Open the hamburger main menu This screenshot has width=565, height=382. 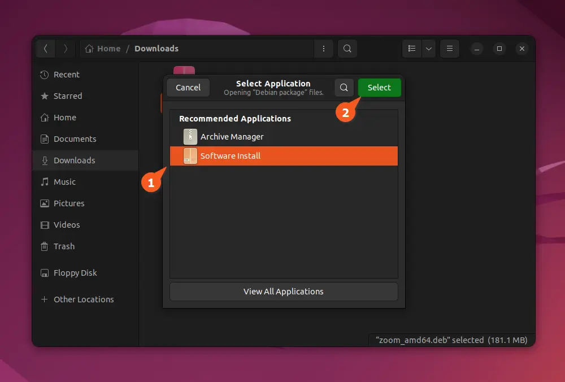(x=450, y=49)
